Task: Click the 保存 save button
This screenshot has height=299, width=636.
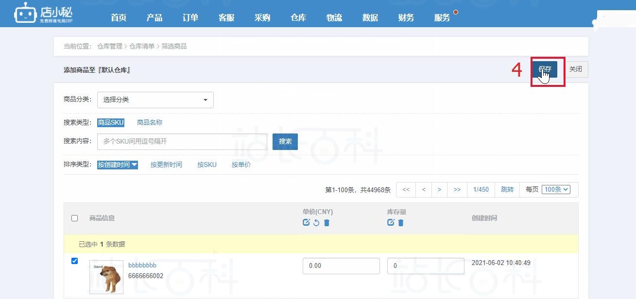Action: tap(545, 69)
